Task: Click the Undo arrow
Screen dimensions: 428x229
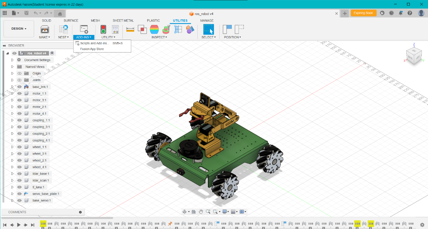Action: pos(35,13)
